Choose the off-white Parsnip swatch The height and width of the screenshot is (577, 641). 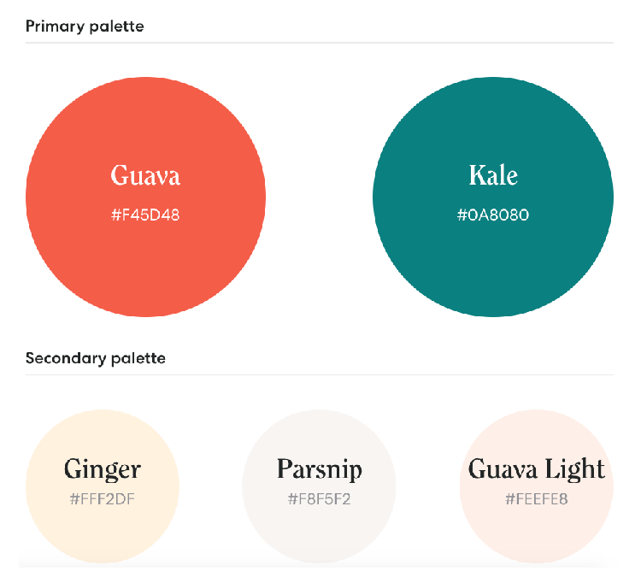pyautogui.click(x=319, y=530)
